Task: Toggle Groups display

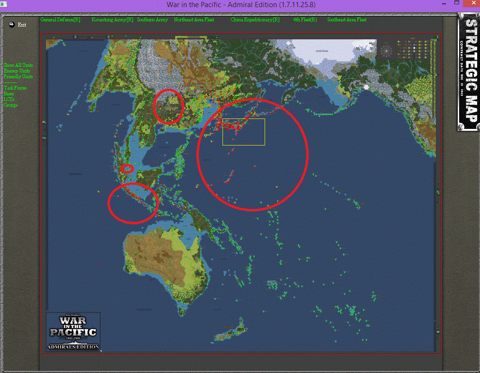Action: (x=10, y=105)
